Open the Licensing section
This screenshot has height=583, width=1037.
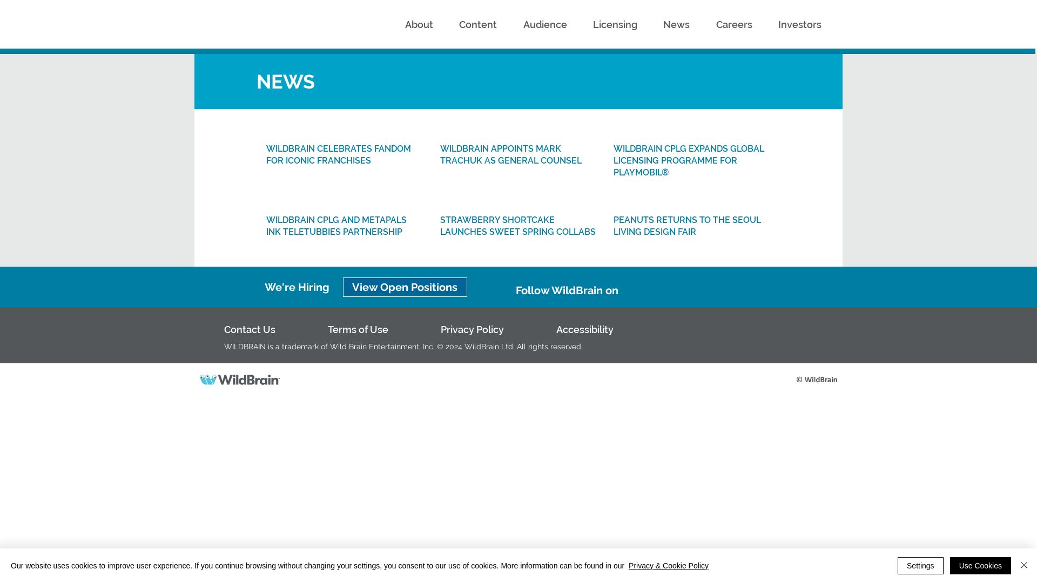coord(615,24)
